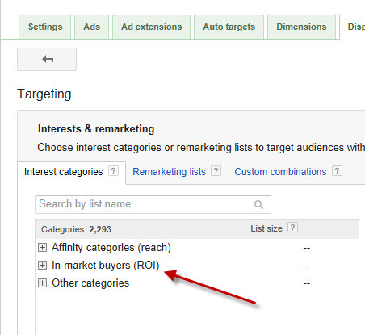Expand Other categories
This screenshot has width=365, height=335.
(42, 283)
